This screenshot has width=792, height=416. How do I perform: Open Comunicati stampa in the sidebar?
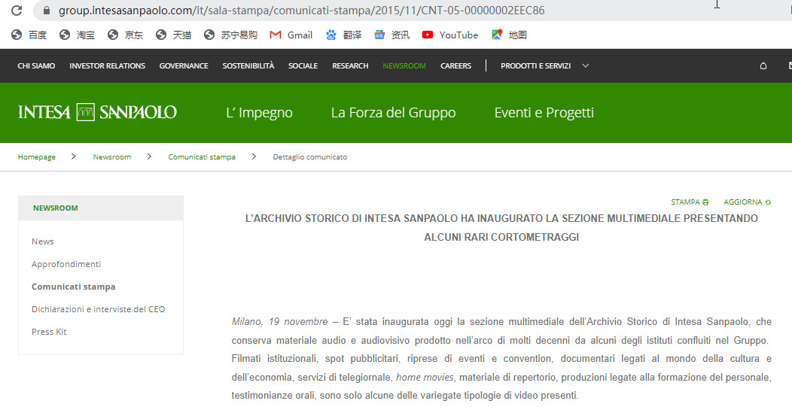click(x=73, y=287)
